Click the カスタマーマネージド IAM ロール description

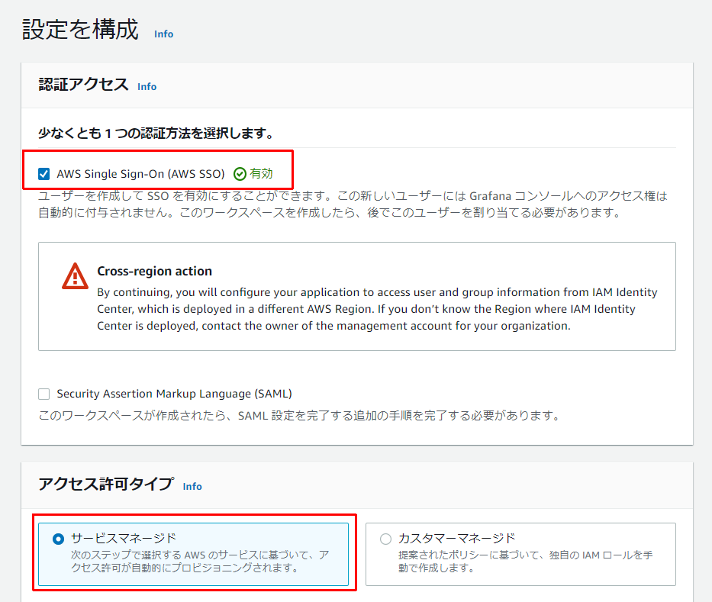pyautogui.click(x=526, y=562)
